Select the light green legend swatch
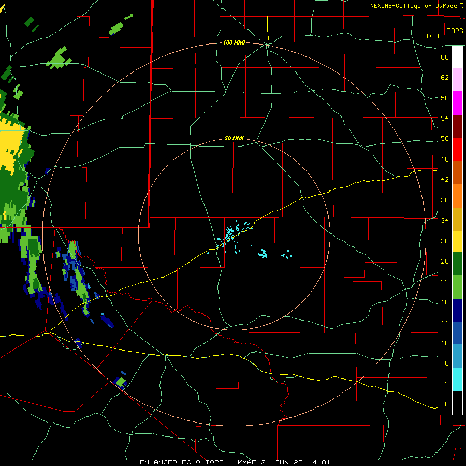The width and height of the screenshot is (466, 466). tap(457, 287)
